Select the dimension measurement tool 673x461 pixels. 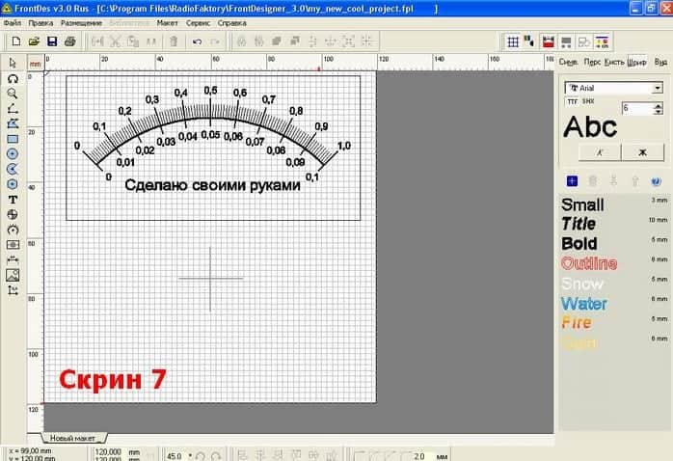click(x=13, y=259)
